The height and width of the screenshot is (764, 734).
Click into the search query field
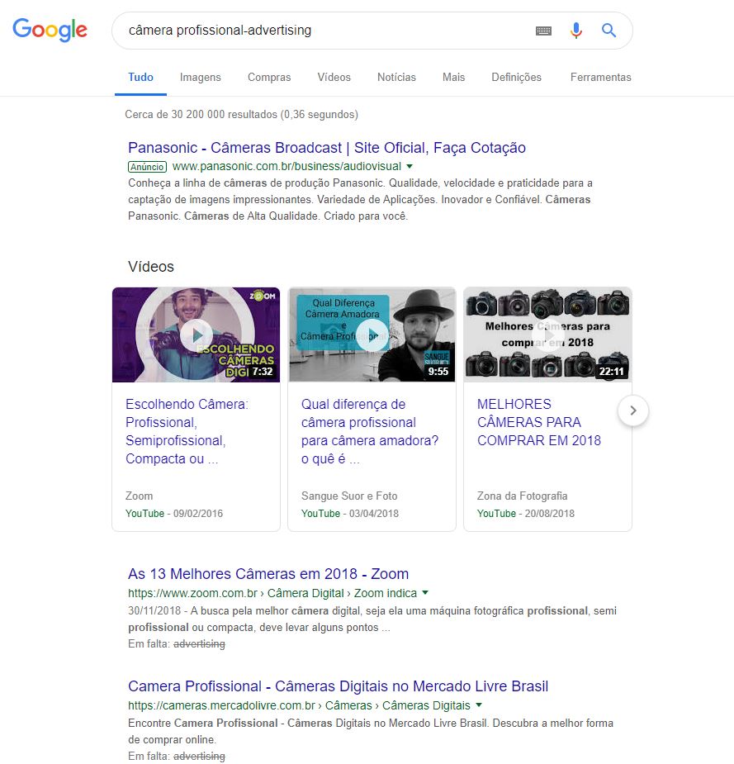point(322,31)
